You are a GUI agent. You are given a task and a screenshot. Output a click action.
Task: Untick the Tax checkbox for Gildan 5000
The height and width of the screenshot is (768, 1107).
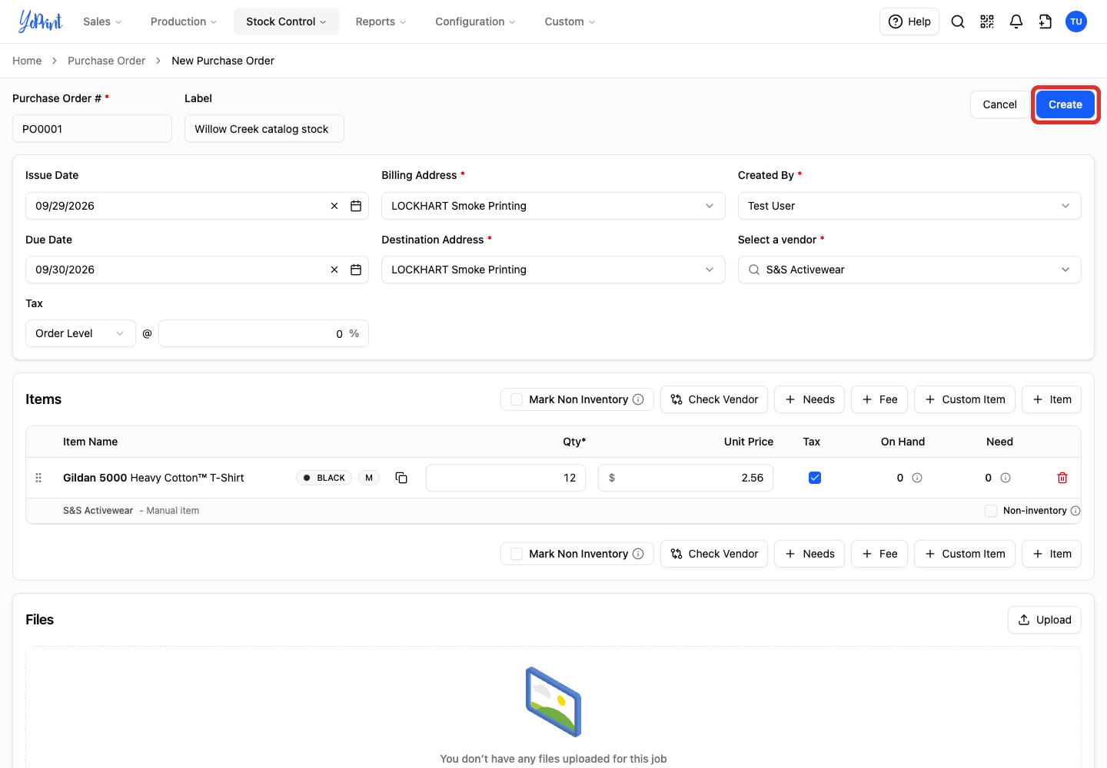pos(815,478)
